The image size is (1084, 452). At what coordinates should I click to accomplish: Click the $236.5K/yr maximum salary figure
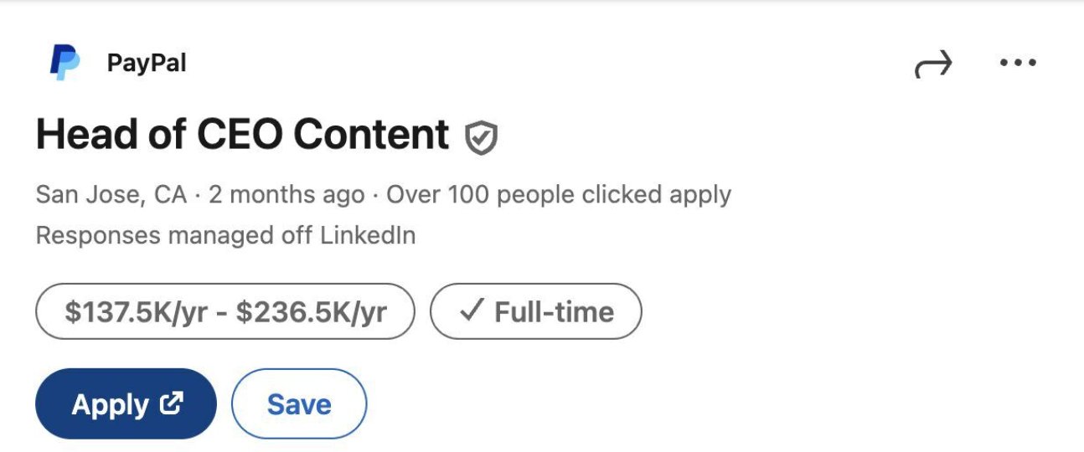click(x=312, y=312)
